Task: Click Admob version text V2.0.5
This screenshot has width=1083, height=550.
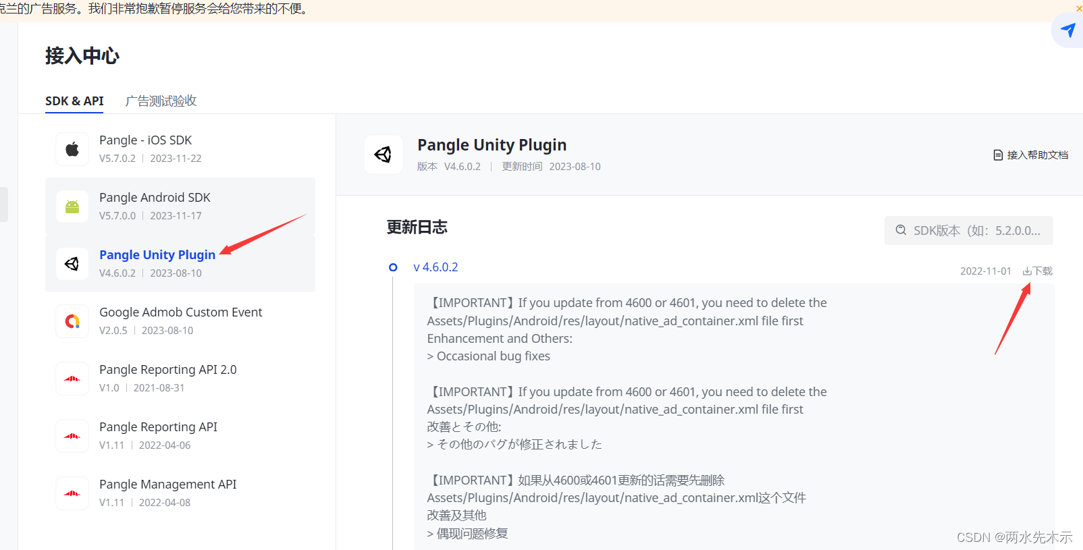Action: [113, 331]
